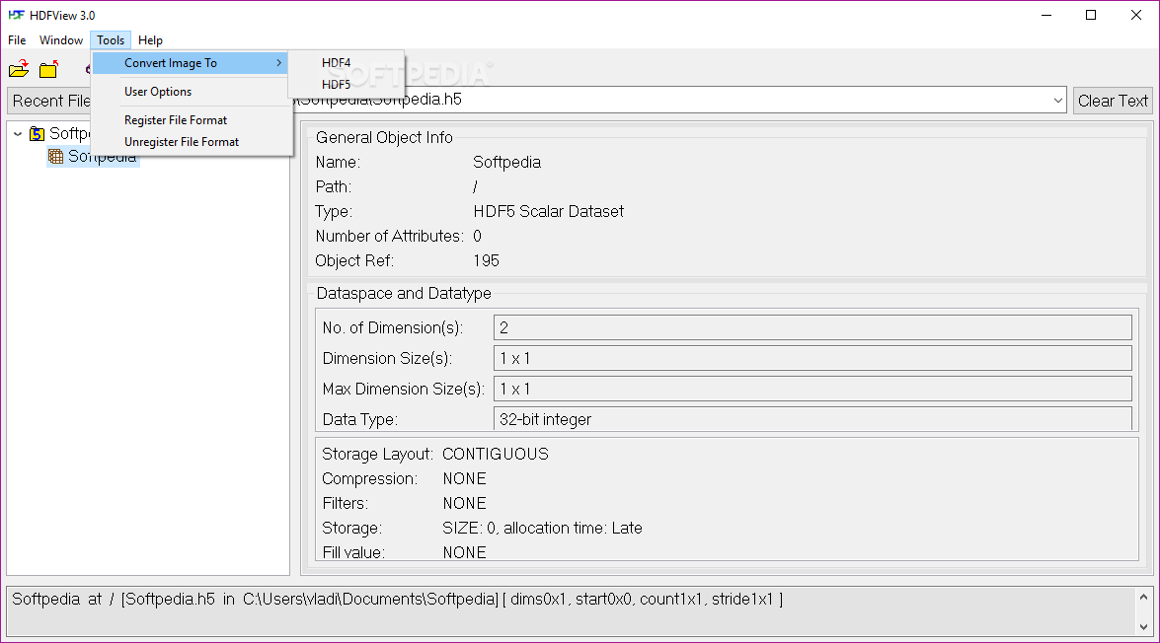The height and width of the screenshot is (643, 1160).
Task: Select the Softpedia dataset grid icon
Action: 55,156
